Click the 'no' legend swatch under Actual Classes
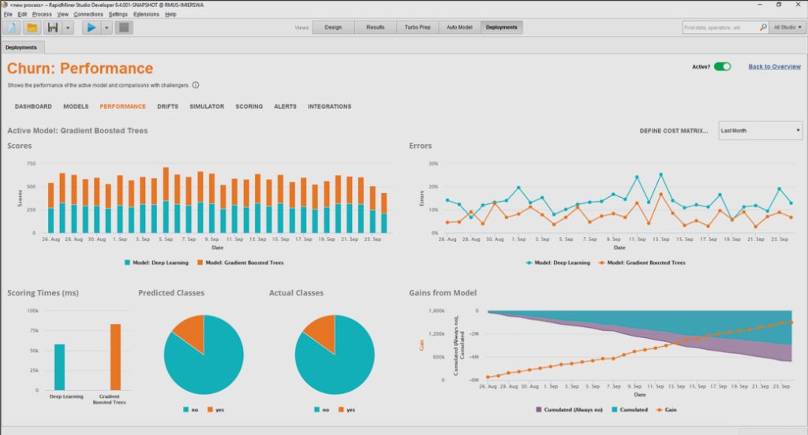This screenshot has height=435, width=808. pyautogui.click(x=316, y=410)
